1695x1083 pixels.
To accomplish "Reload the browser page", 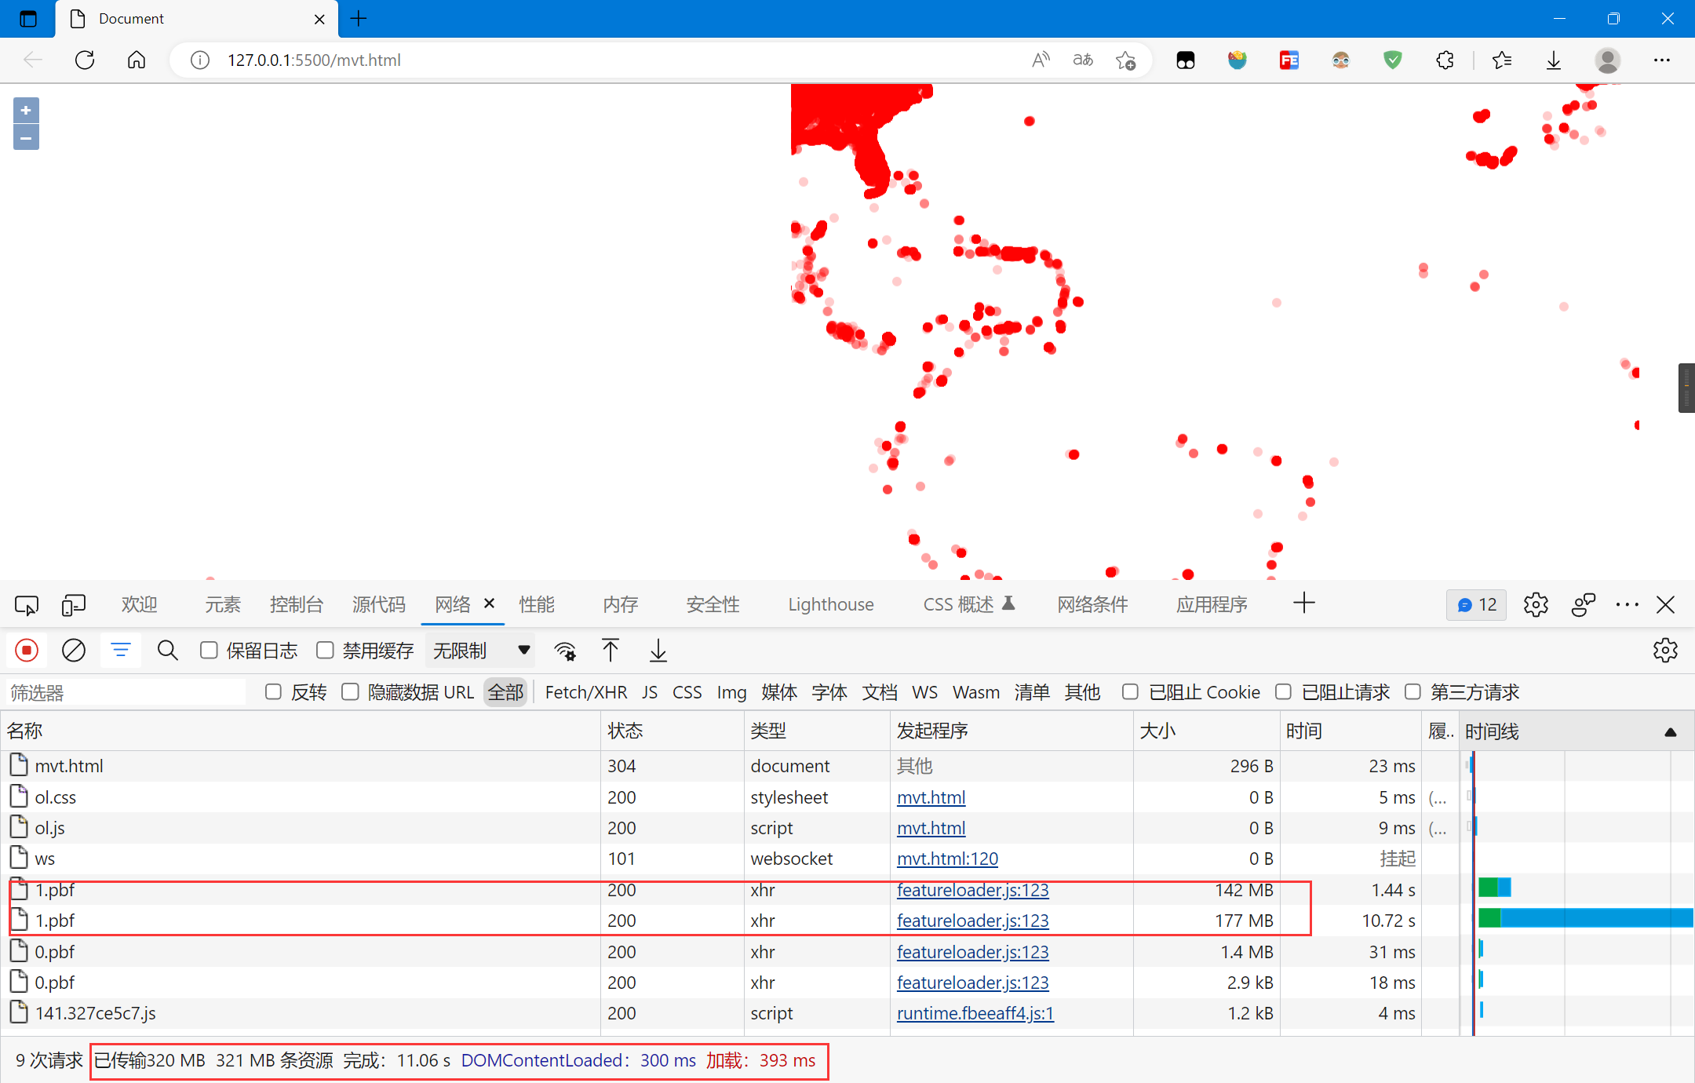I will tap(85, 60).
